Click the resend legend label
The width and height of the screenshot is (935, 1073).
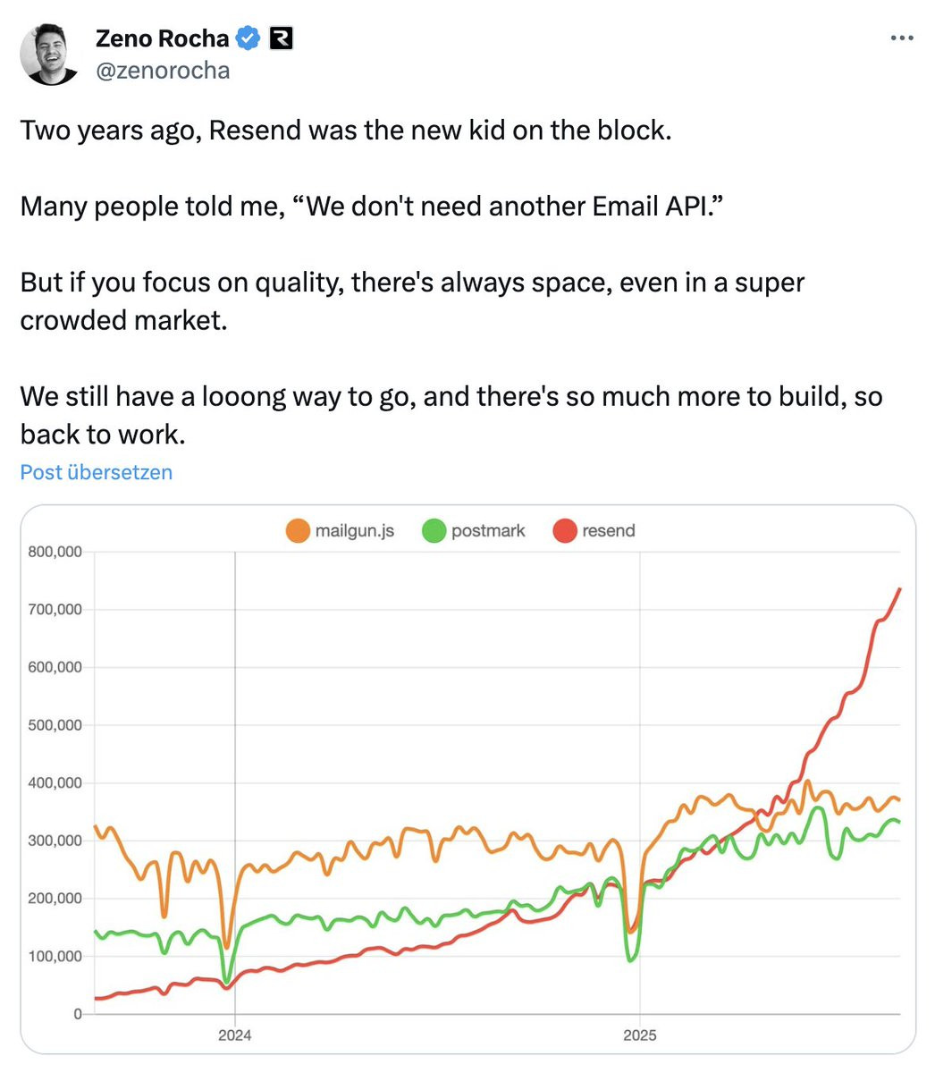[x=609, y=531]
